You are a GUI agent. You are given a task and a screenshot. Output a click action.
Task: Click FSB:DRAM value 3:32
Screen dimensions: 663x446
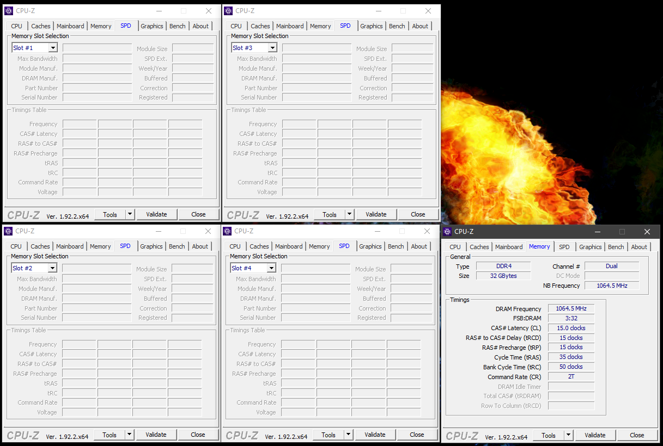[571, 319]
